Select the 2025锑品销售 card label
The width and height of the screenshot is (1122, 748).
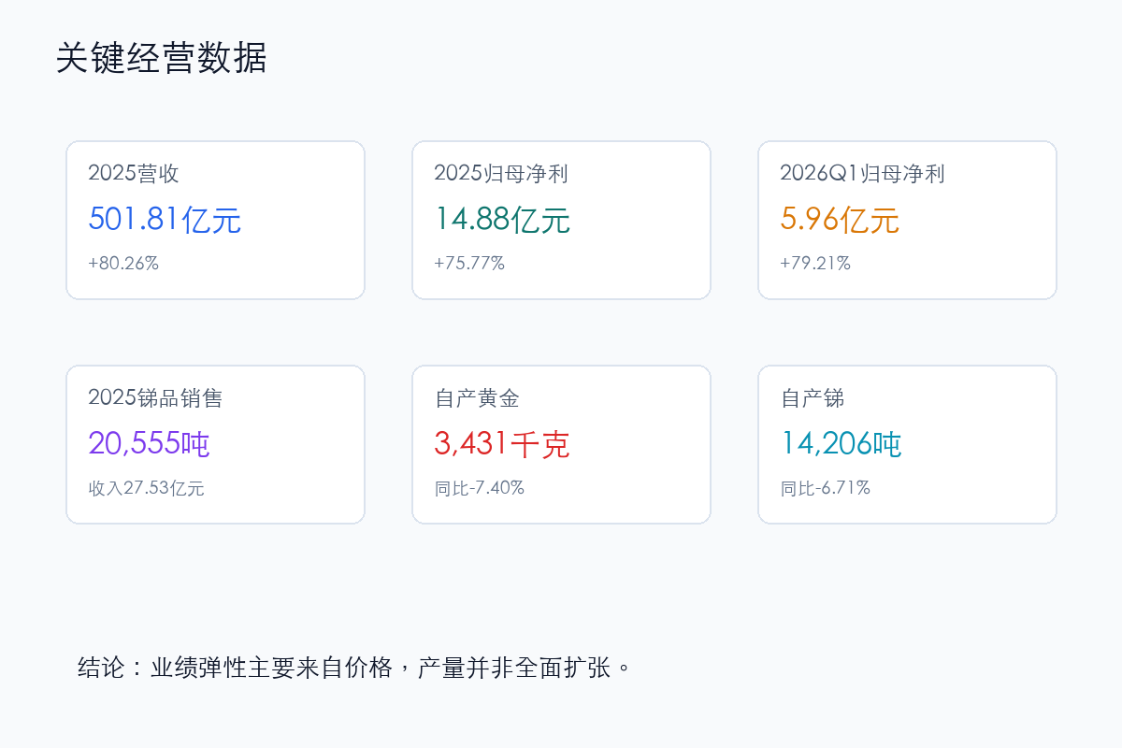155,397
